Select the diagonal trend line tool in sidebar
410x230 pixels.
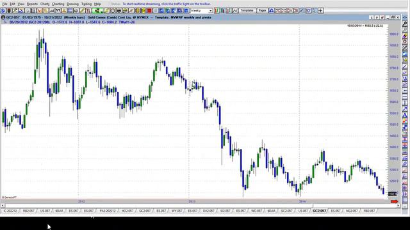[405, 66]
